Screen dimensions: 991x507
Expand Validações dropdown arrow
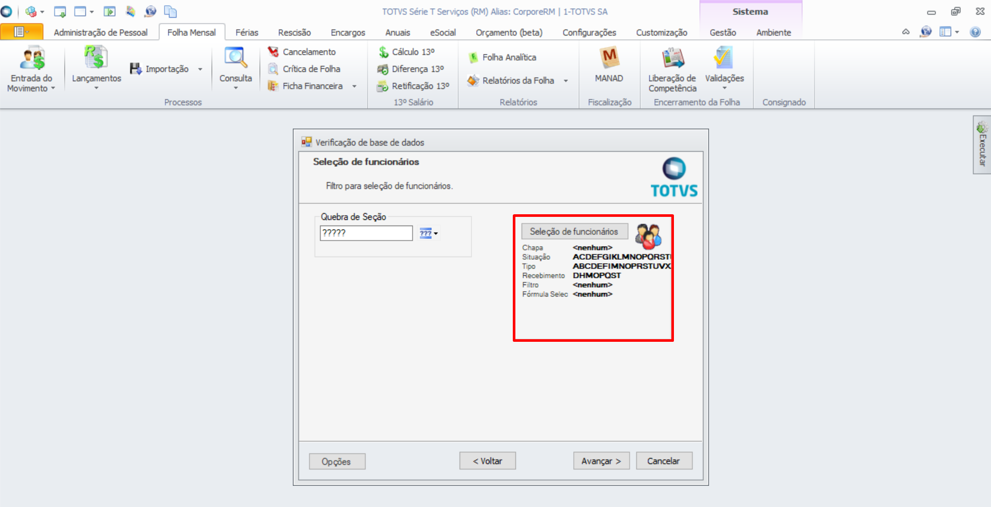[725, 88]
